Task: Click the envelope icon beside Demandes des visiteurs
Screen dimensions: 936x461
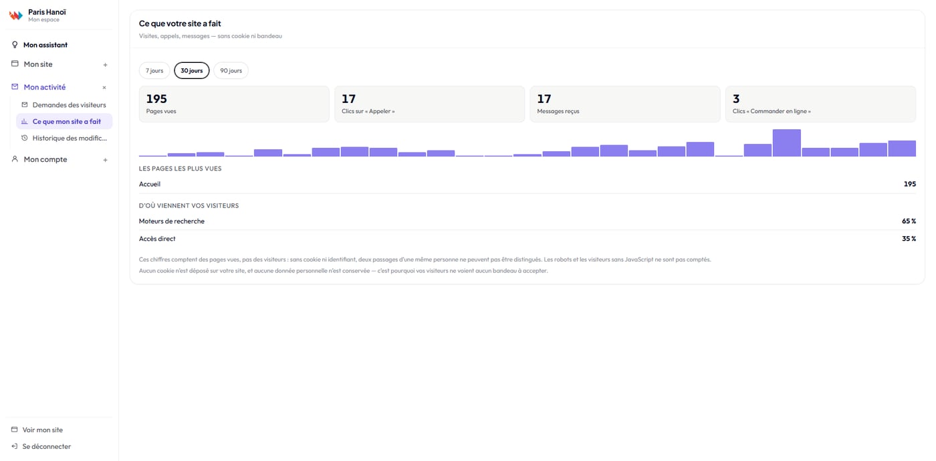Action: tap(25, 105)
